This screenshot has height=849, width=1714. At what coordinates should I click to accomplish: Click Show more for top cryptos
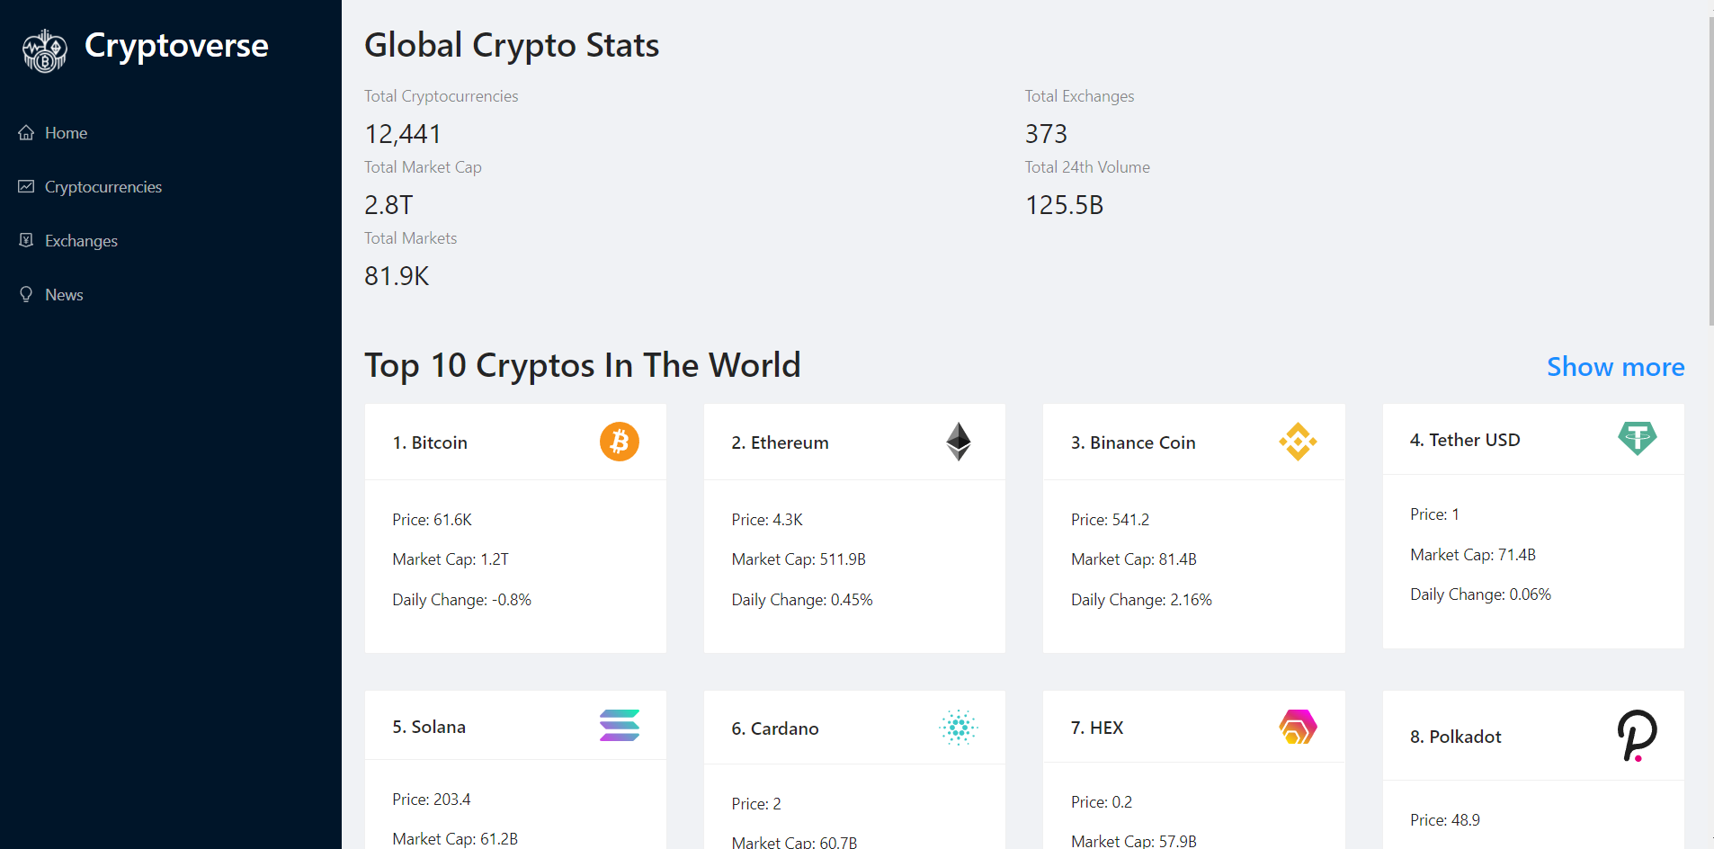(1615, 366)
